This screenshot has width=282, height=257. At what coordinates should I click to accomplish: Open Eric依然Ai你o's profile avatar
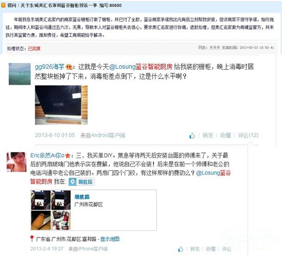point(16,162)
